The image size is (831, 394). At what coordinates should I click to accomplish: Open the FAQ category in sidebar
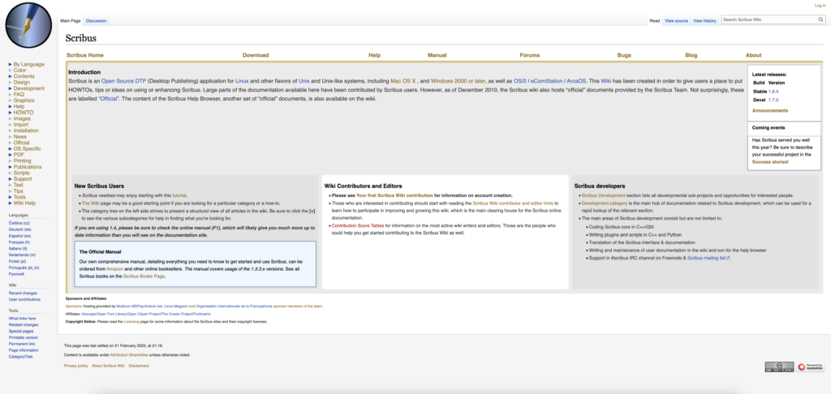pos(19,94)
